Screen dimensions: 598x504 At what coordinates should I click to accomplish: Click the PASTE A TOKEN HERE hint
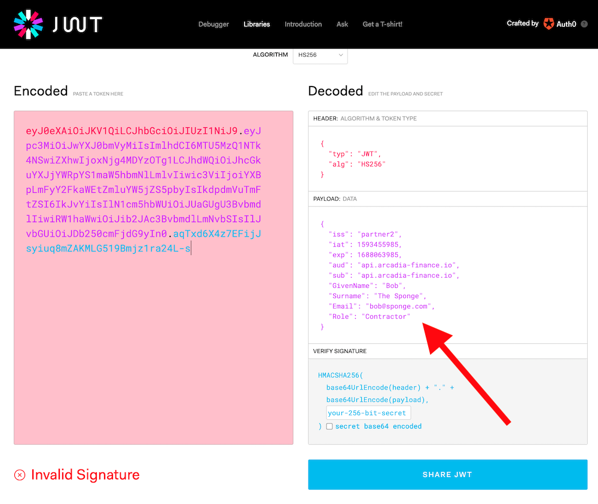[x=98, y=94]
